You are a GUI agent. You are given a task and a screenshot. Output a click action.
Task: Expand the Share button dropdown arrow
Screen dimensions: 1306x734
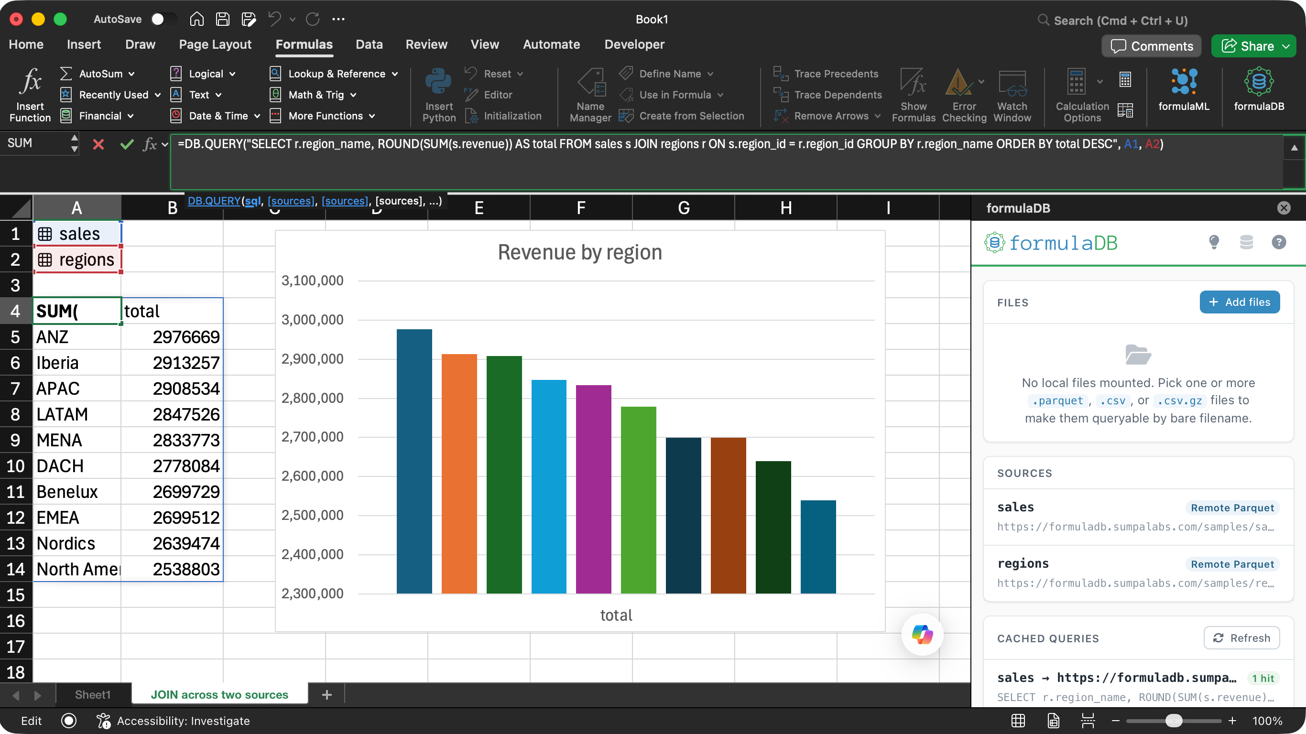[x=1286, y=46]
